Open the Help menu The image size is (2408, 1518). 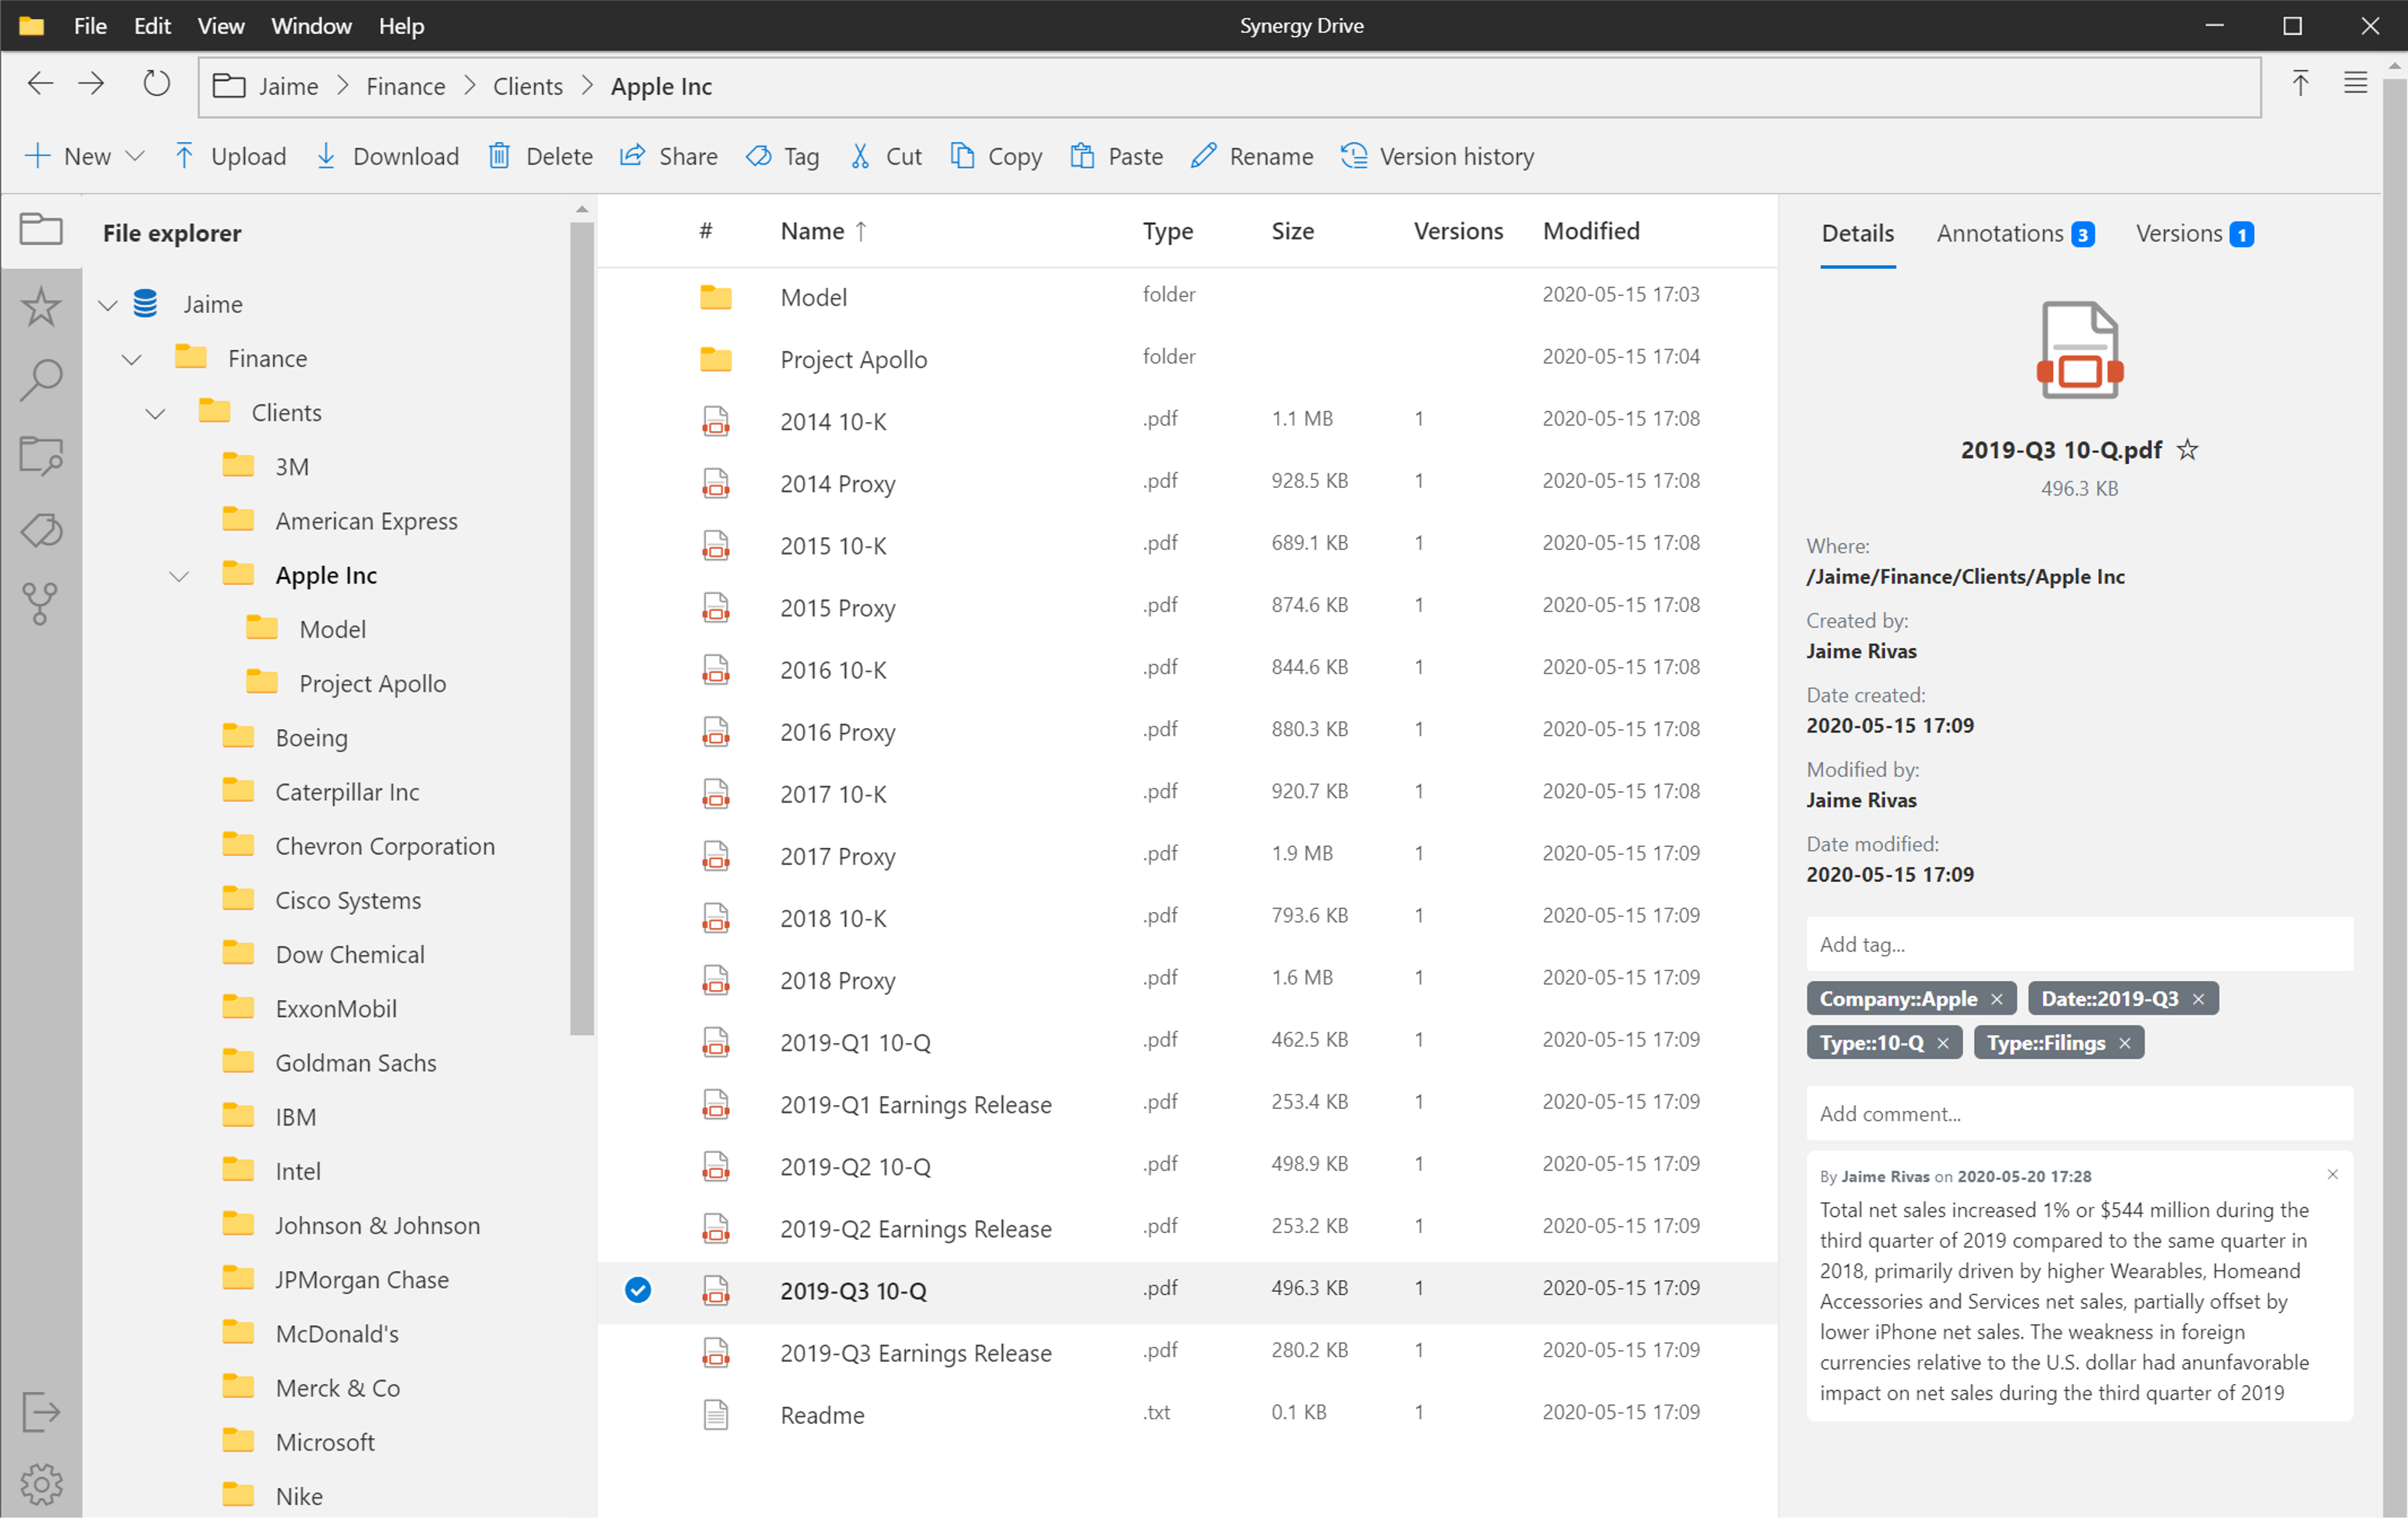click(x=401, y=26)
